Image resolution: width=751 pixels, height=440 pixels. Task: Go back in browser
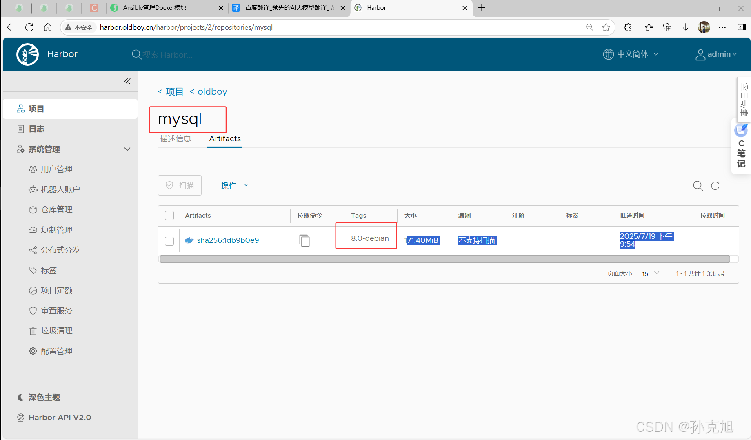coord(11,27)
